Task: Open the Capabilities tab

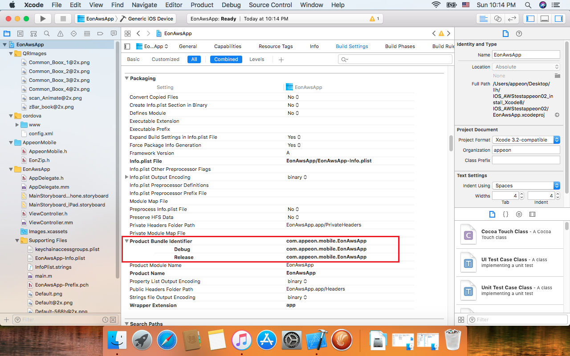Action: point(228,46)
